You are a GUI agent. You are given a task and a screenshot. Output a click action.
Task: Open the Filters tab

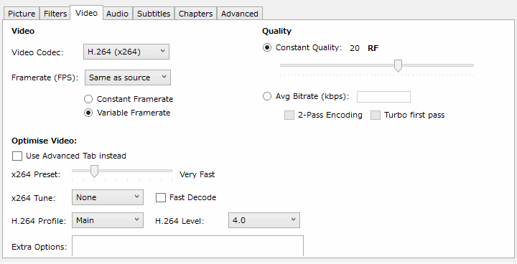pos(55,14)
